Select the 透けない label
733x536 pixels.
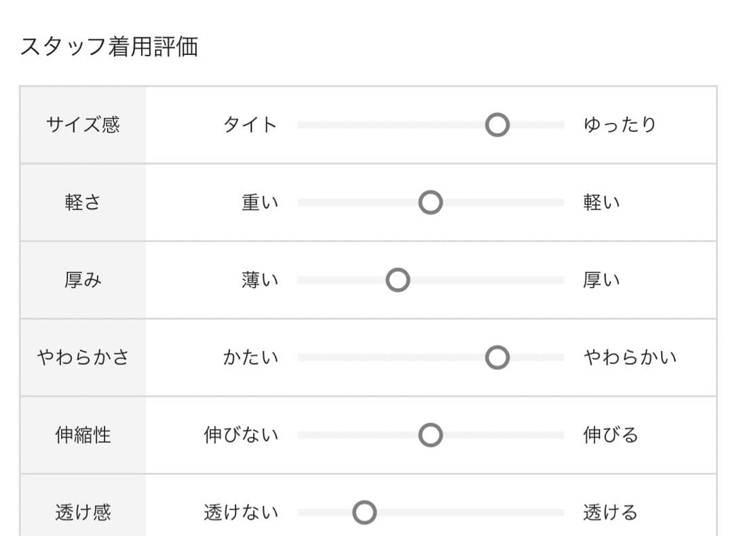[x=242, y=512]
